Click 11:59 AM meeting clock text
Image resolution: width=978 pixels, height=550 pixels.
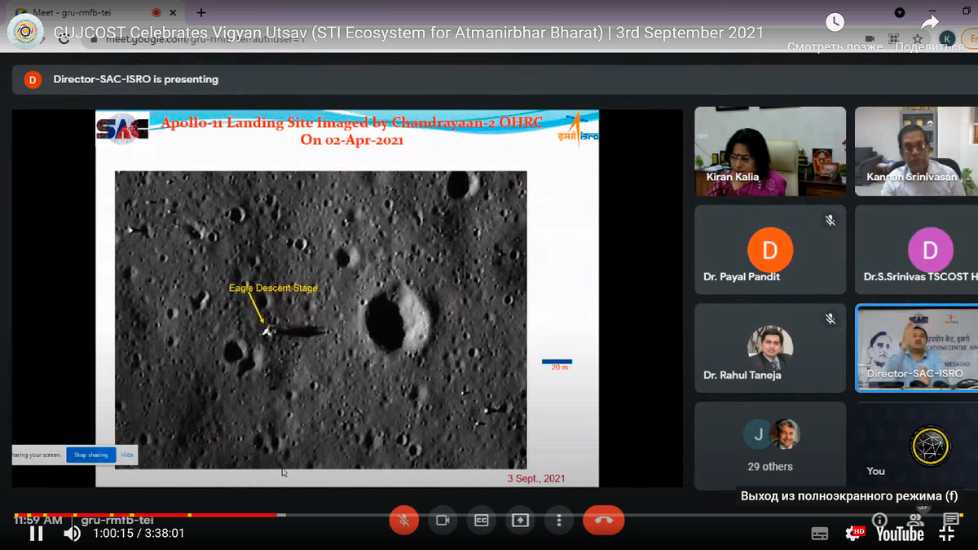tap(37, 520)
